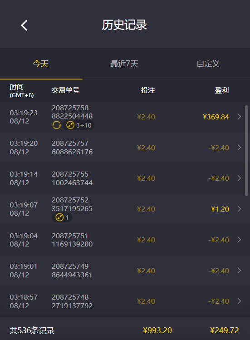This screenshot has width=250, height=340.
Task: Click the circular refresh icon on the 03:19:23 record
Action: tap(56, 125)
